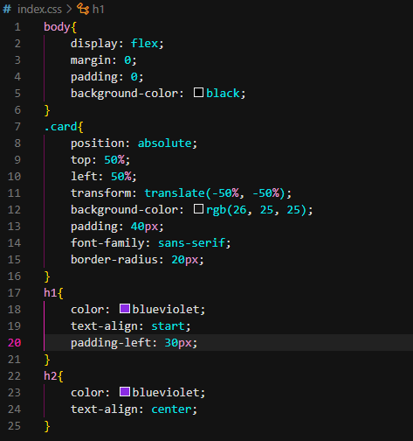Image resolution: width=413 pixels, height=441 pixels.
Task: Click the 'transform' property name
Action: [100, 193]
